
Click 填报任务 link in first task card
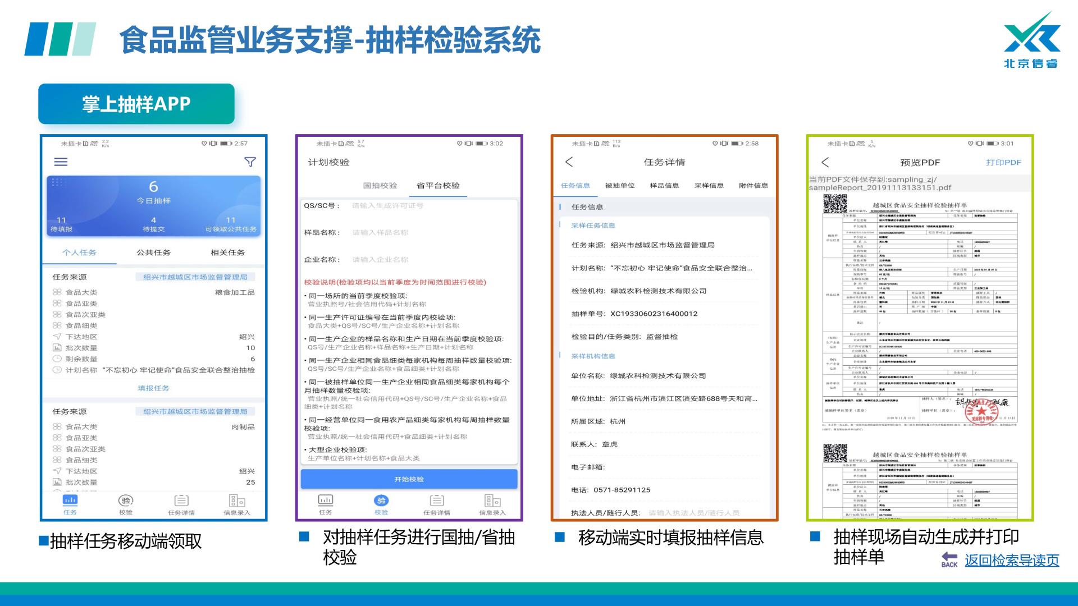153,388
